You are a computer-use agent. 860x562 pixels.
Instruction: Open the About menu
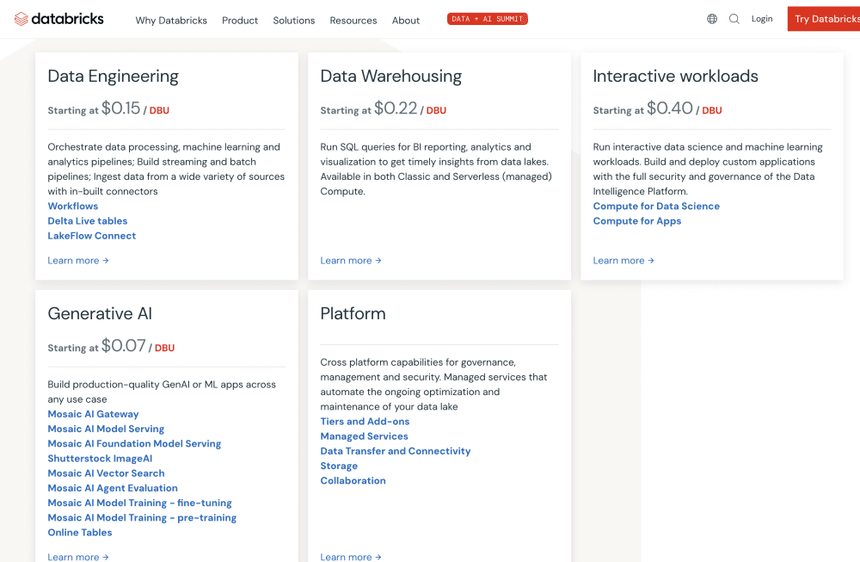coord(406,21)
